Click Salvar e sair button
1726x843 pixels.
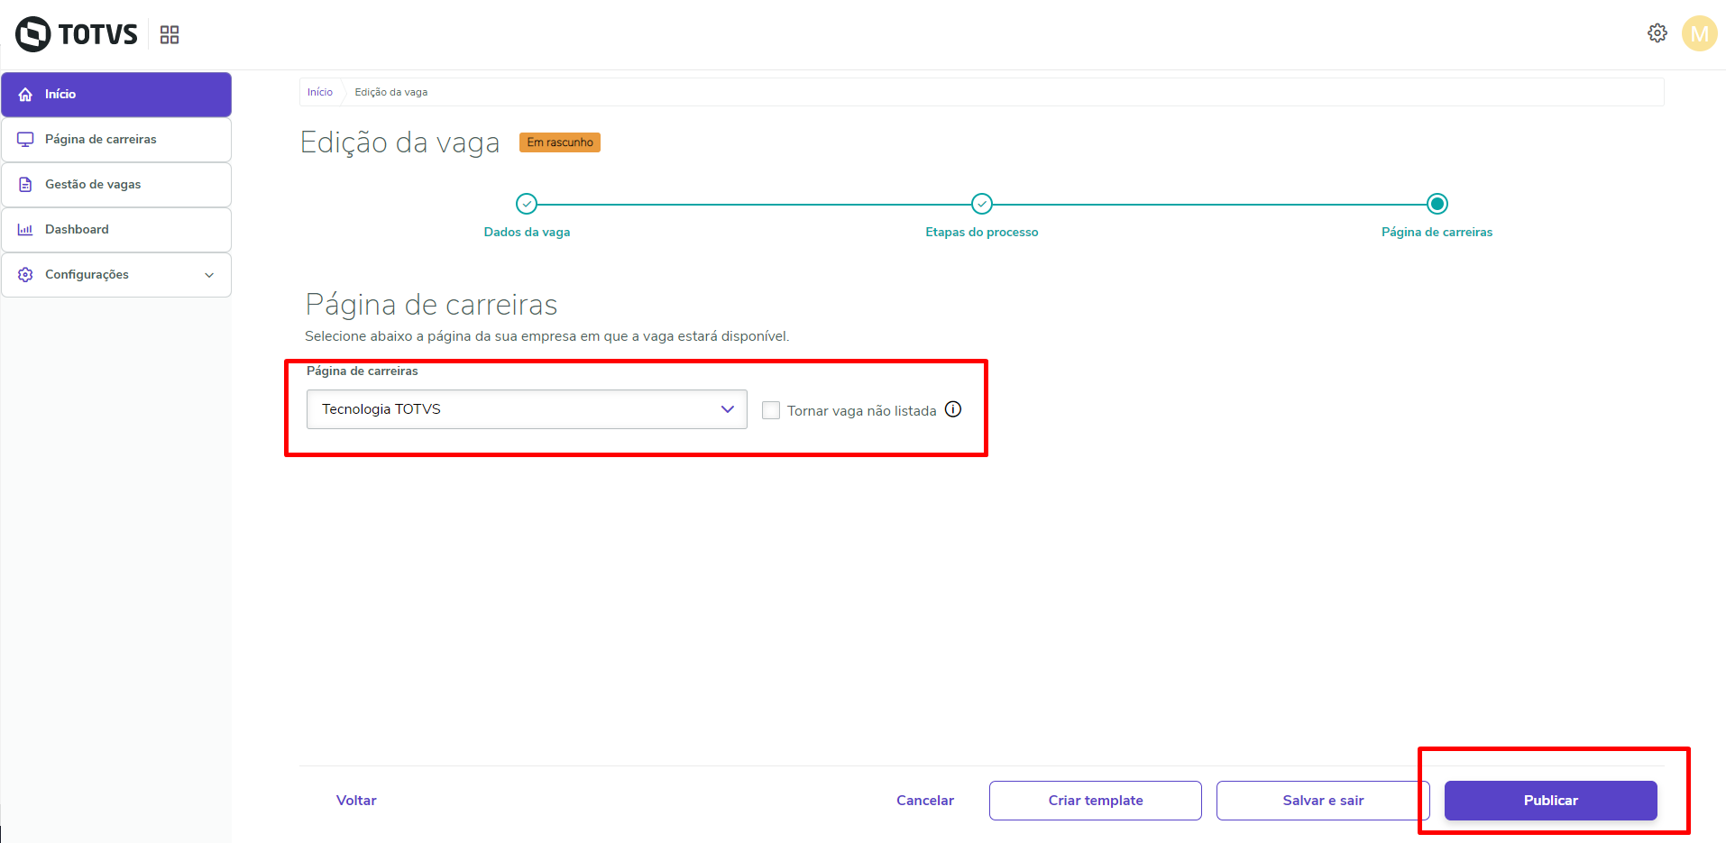pyautogui.click(x=1323, y=801)
